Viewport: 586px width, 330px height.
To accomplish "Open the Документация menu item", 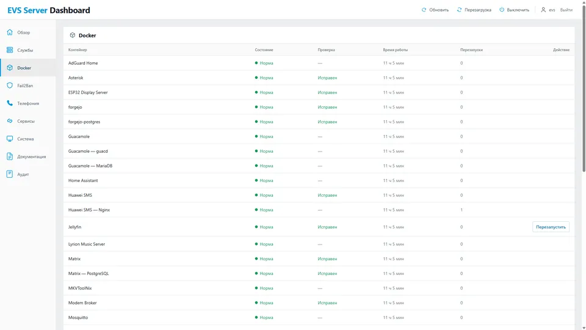I will pyautogui.click(x=31, y=157).
